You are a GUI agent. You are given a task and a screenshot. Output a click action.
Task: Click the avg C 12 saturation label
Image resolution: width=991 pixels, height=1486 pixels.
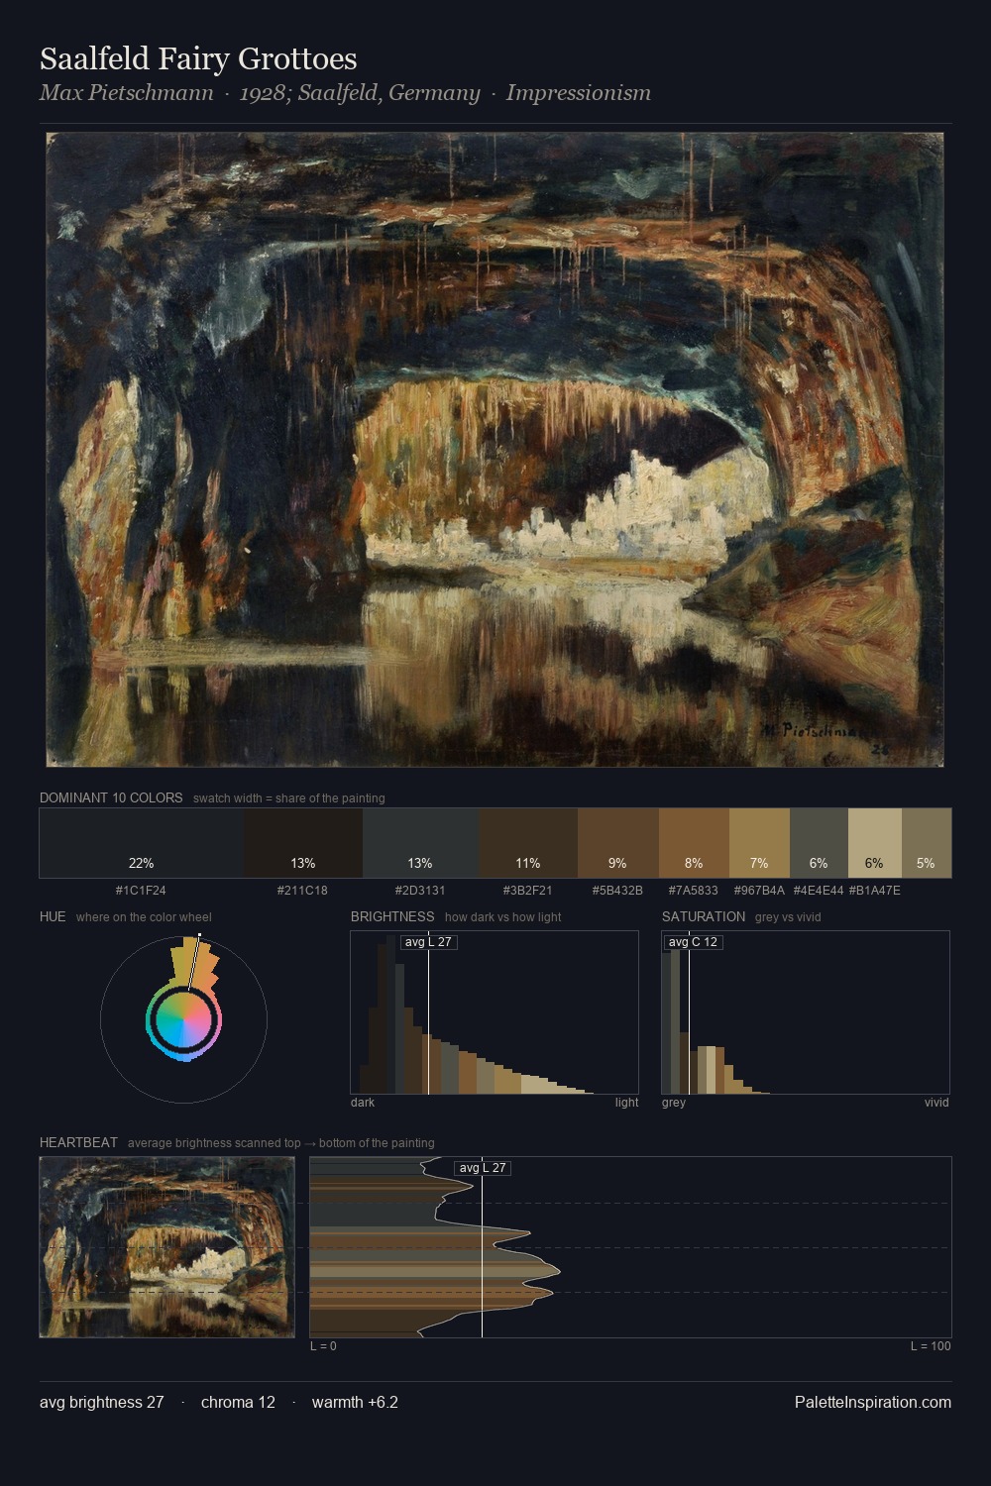pos(693,942)
